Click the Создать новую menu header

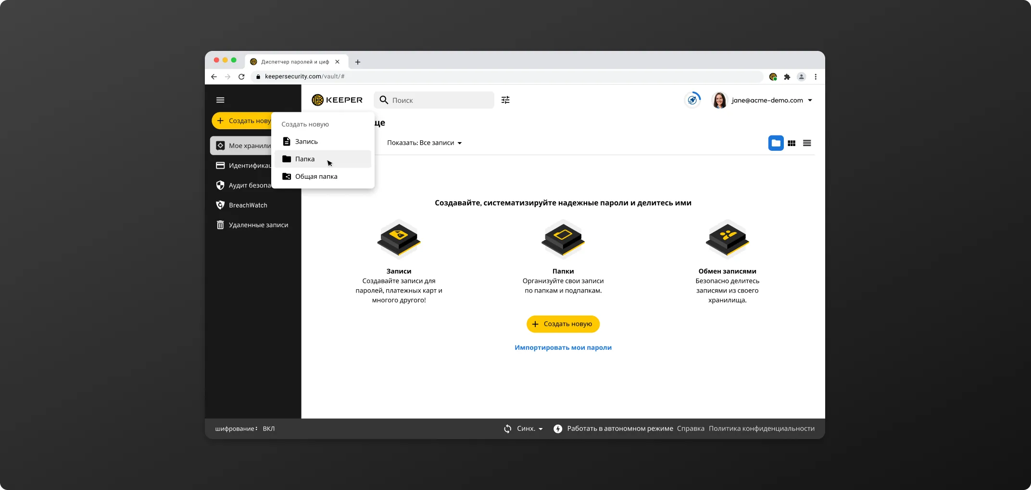305,124
